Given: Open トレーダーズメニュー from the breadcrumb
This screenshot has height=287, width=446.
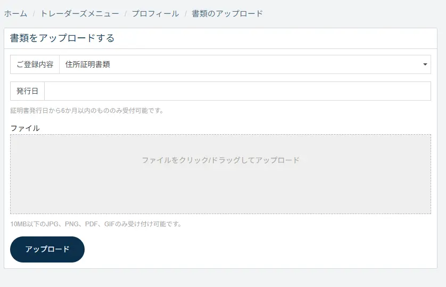Looking at the screenshot, I should [80, 13].
